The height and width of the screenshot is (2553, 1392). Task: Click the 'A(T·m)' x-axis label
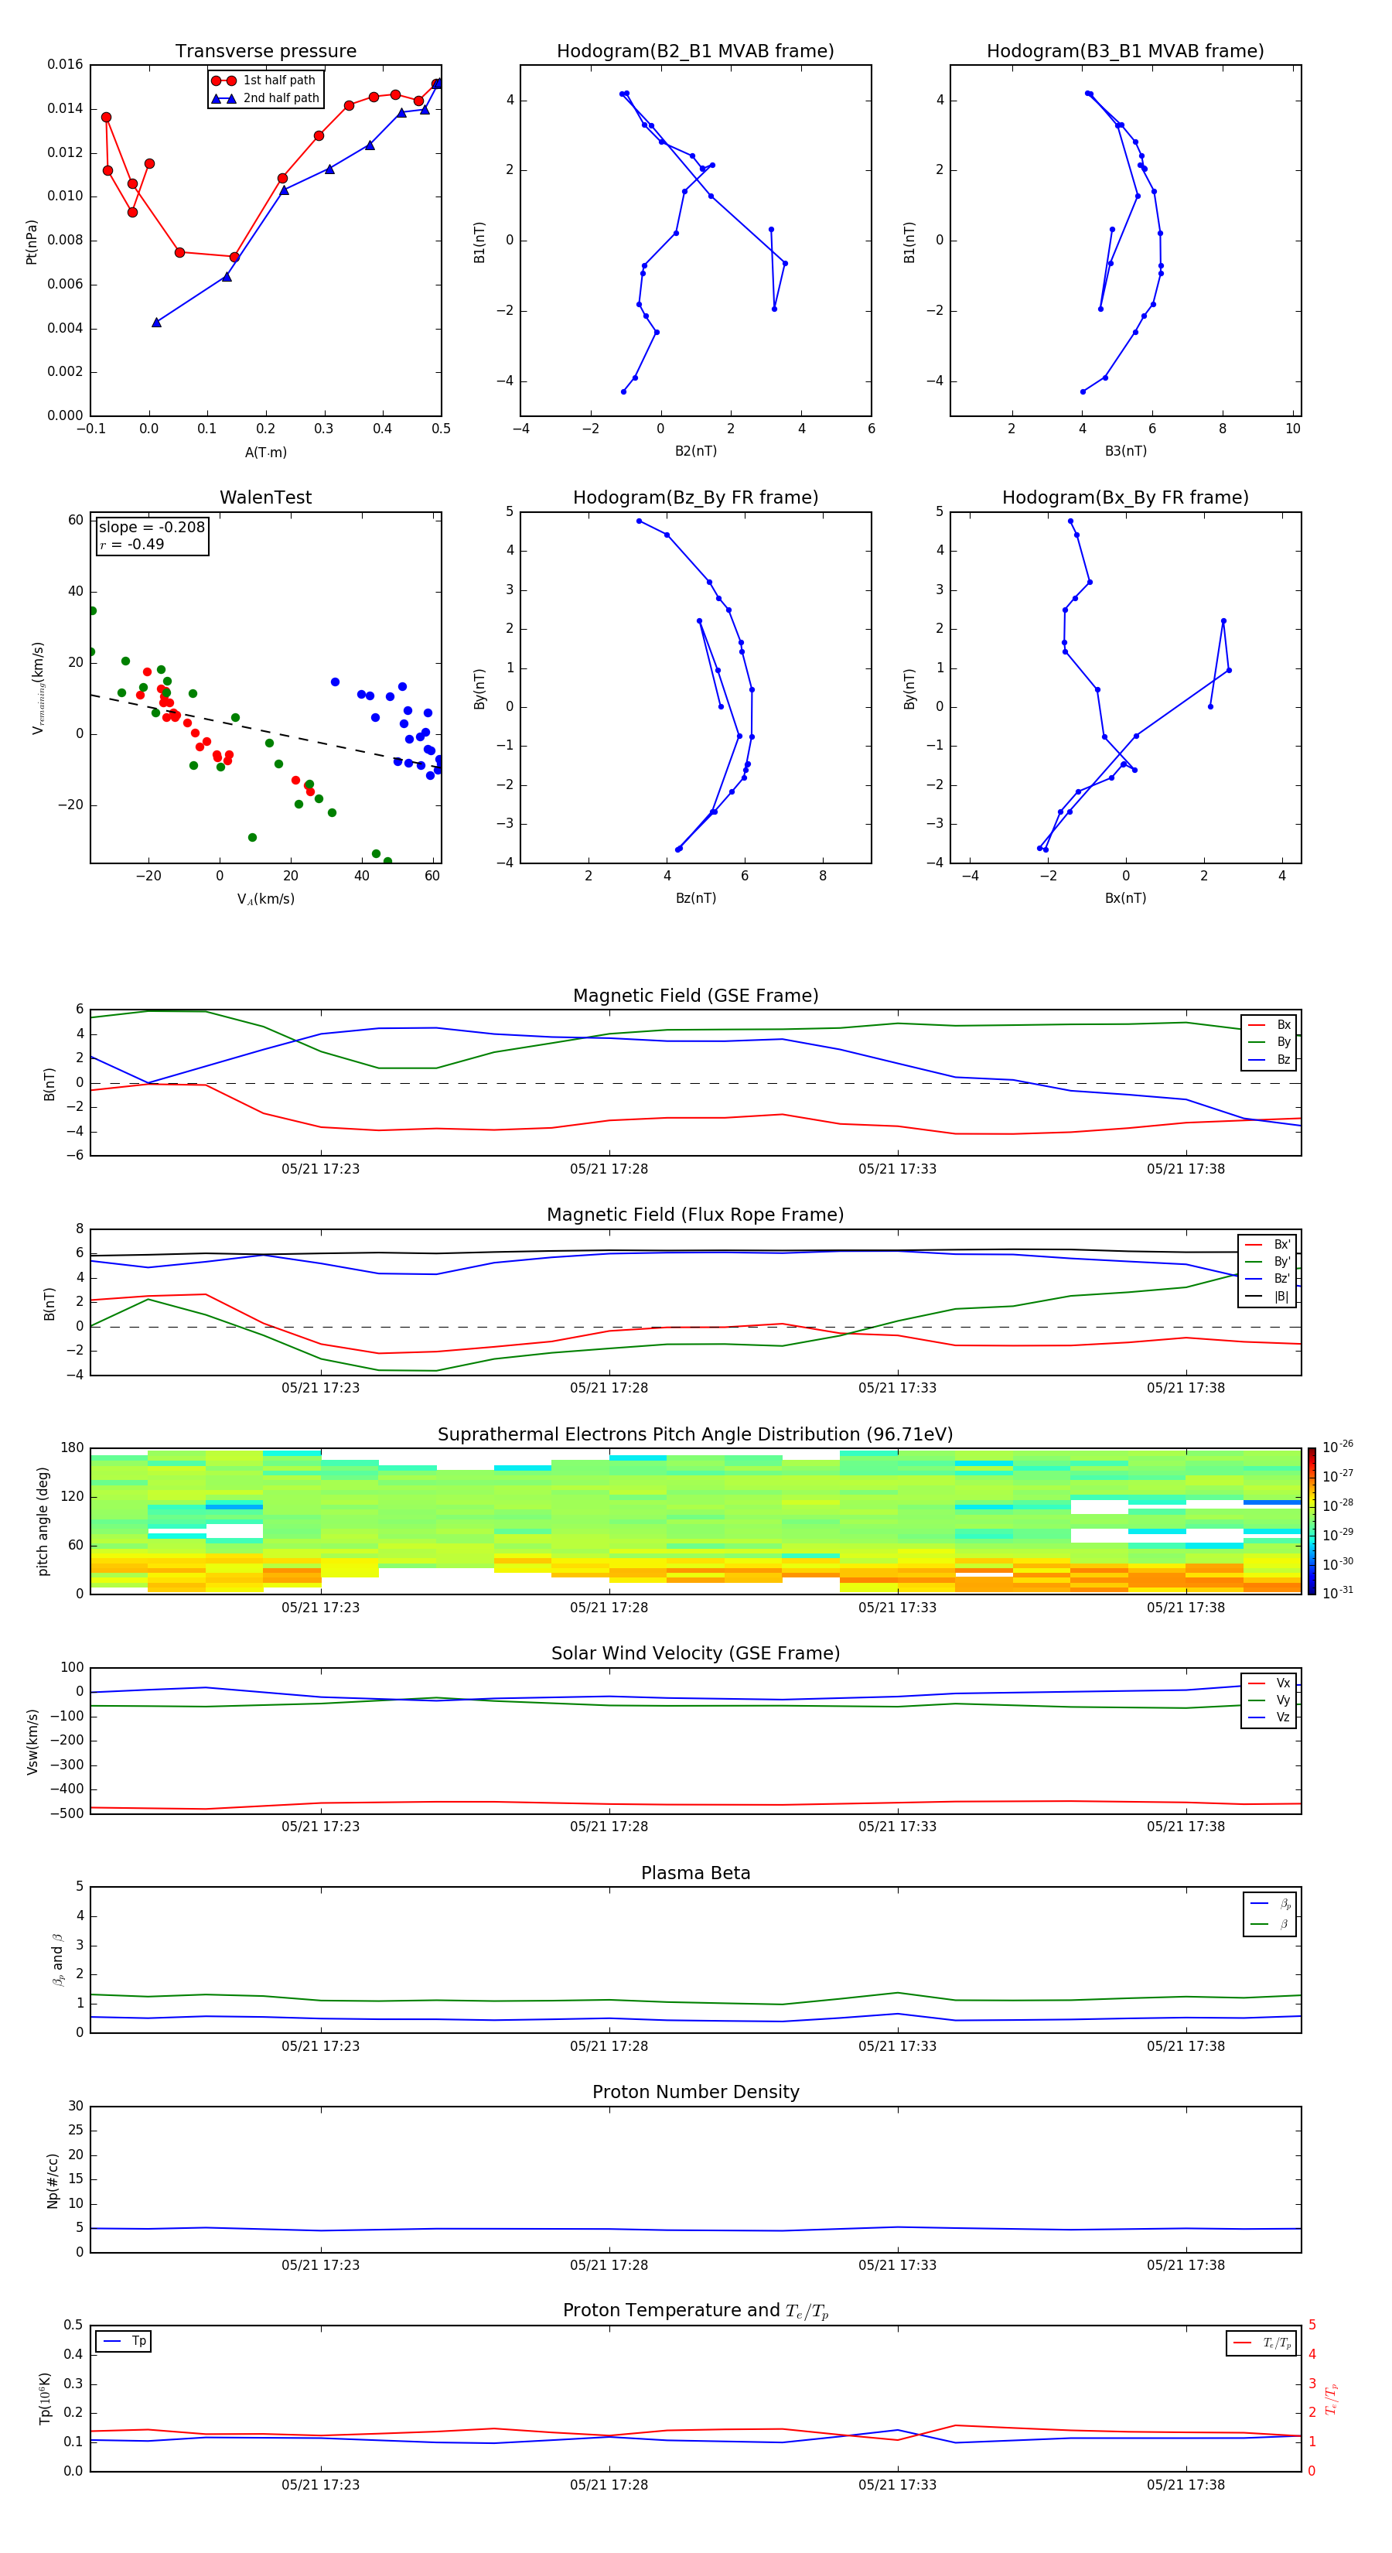coord(265,452)
